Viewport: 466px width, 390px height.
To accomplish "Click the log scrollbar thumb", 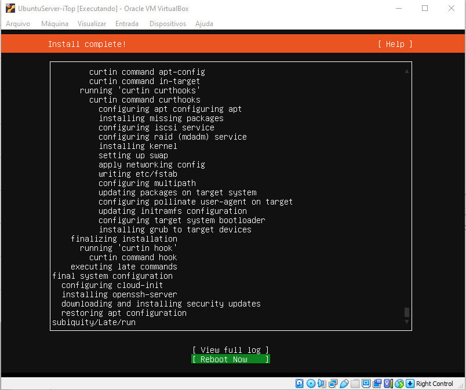I will 406,312.
